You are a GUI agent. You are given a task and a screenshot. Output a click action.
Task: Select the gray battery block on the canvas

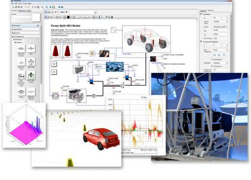click(x=79, y=69)
